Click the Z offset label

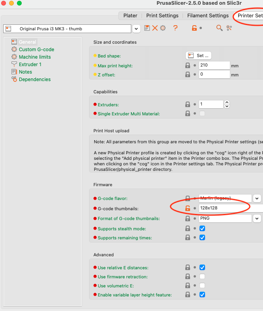click(x=106, y=75)
